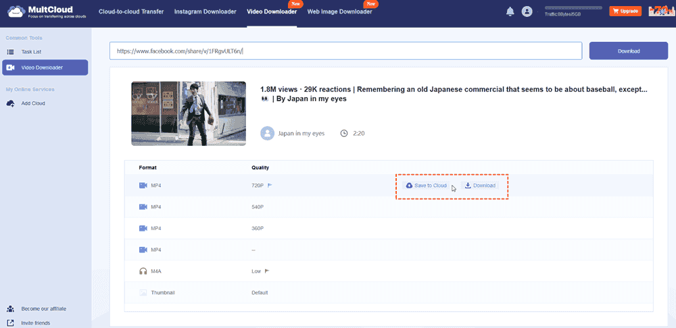Open Invite friends link
The width and height of the screenshot is (676, 328).
pyautogui.click(x=36, y=323)
